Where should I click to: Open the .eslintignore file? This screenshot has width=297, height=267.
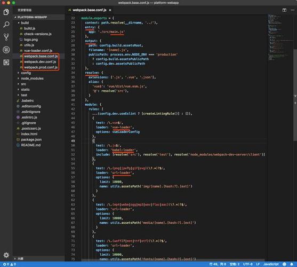tap(39, 112)
